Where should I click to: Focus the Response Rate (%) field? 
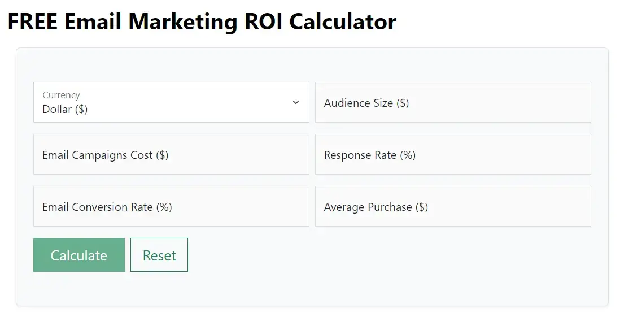(x=453, y=154)
